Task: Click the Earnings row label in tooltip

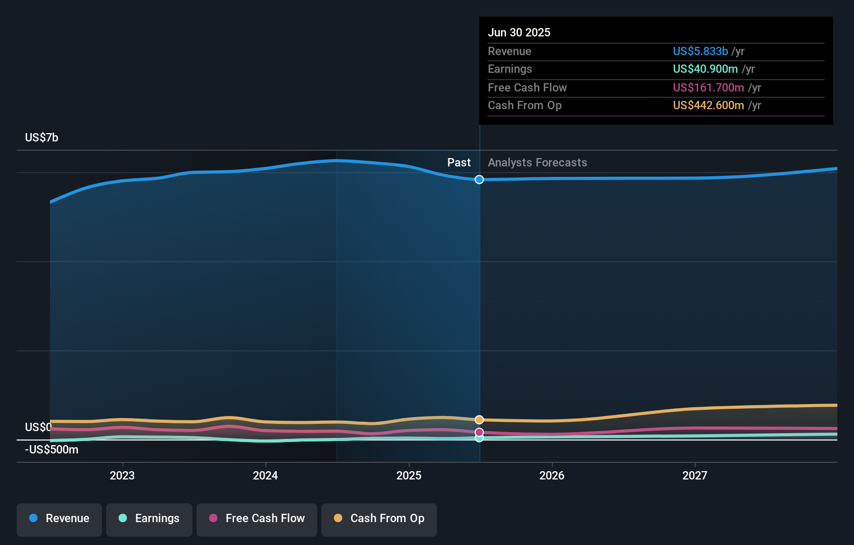Action: (510, 69)
